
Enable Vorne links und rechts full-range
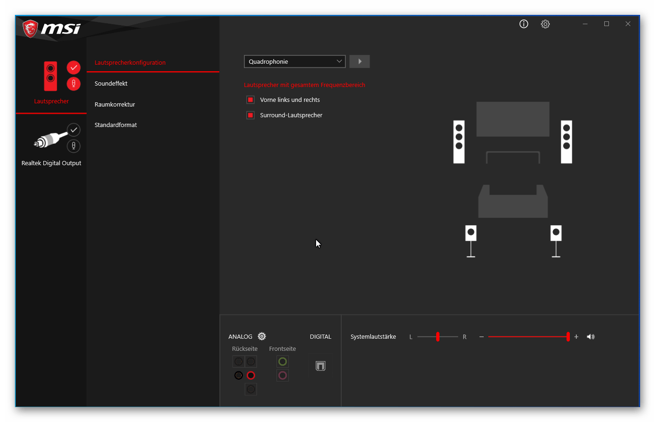tap(250, 100)
